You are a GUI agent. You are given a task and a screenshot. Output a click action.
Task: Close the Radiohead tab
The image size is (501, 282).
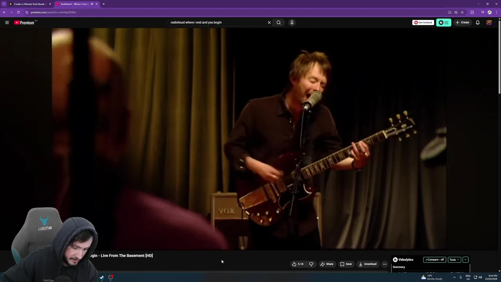coord(97,4)
